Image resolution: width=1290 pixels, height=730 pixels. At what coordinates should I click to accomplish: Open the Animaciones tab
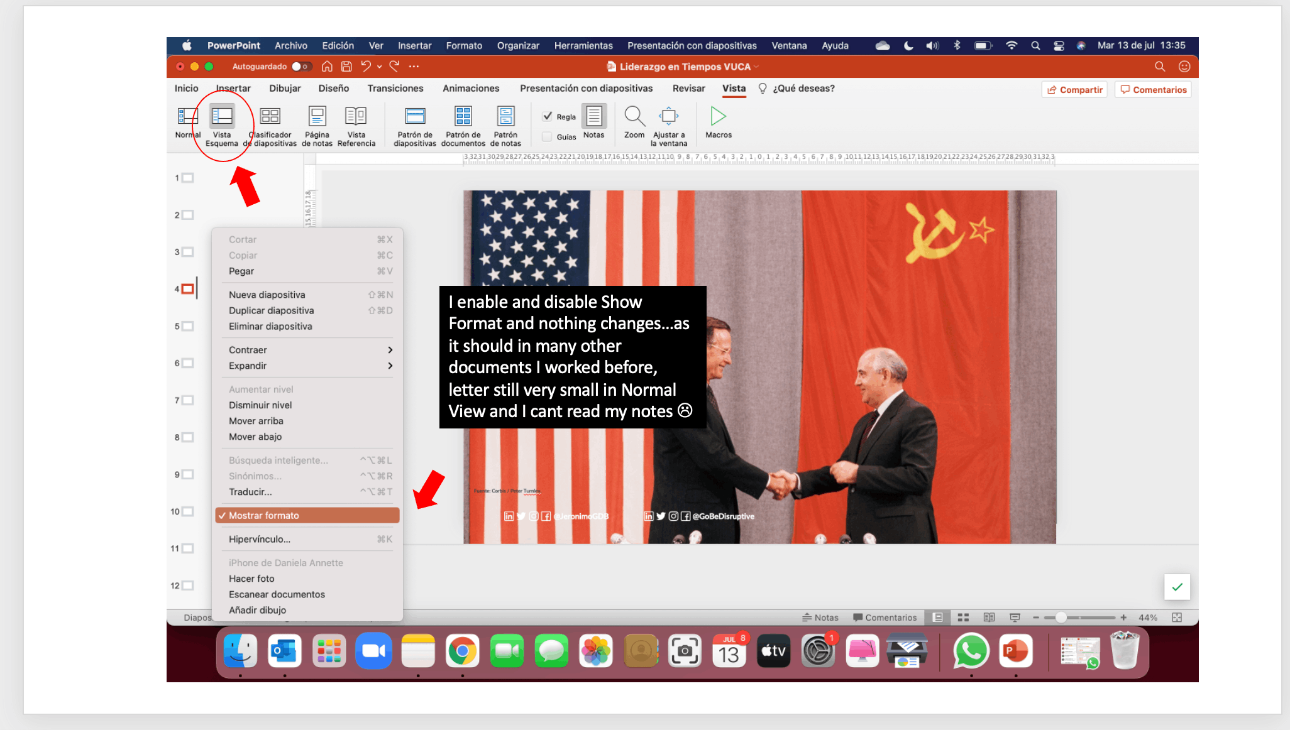471,89
